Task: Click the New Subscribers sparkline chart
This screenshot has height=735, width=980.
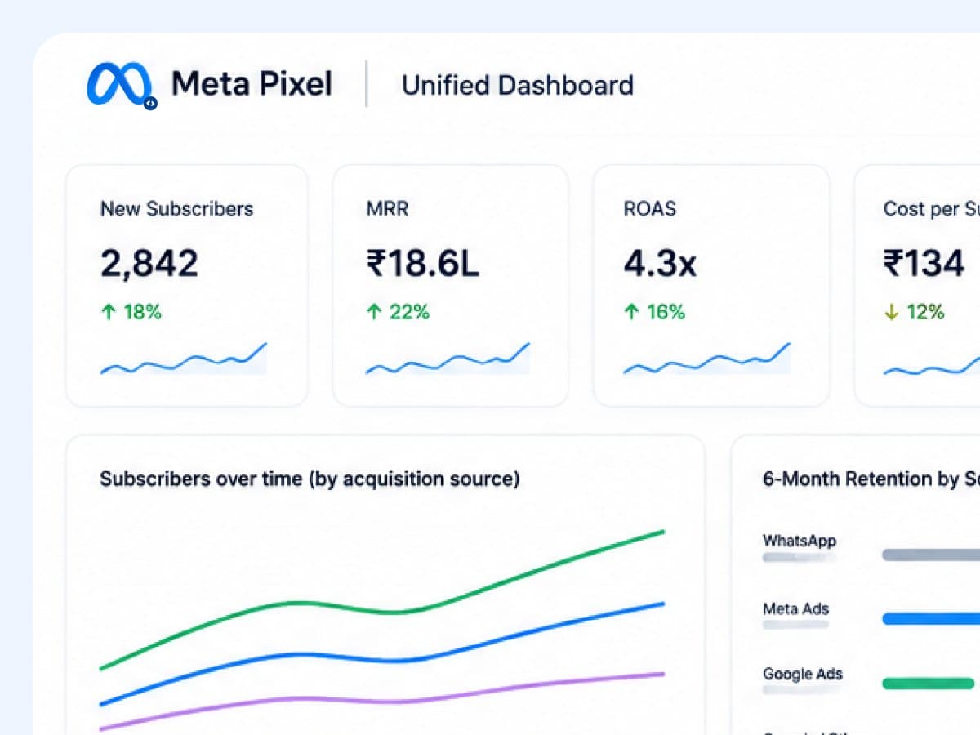Action: [184, 359]
